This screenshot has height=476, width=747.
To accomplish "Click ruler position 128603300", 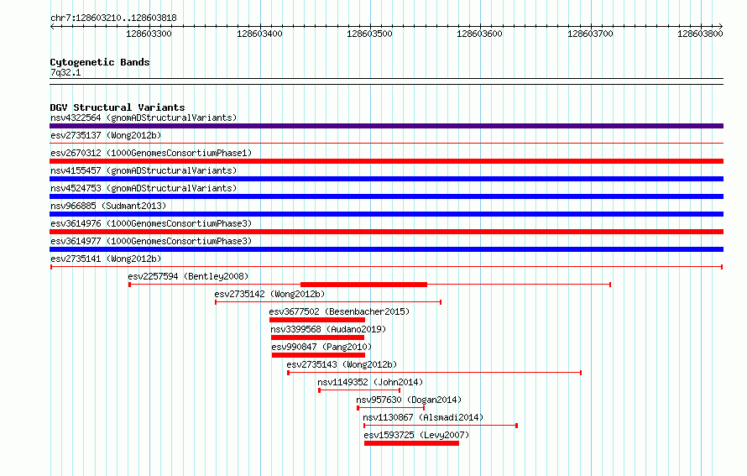I will pos(149,34).
